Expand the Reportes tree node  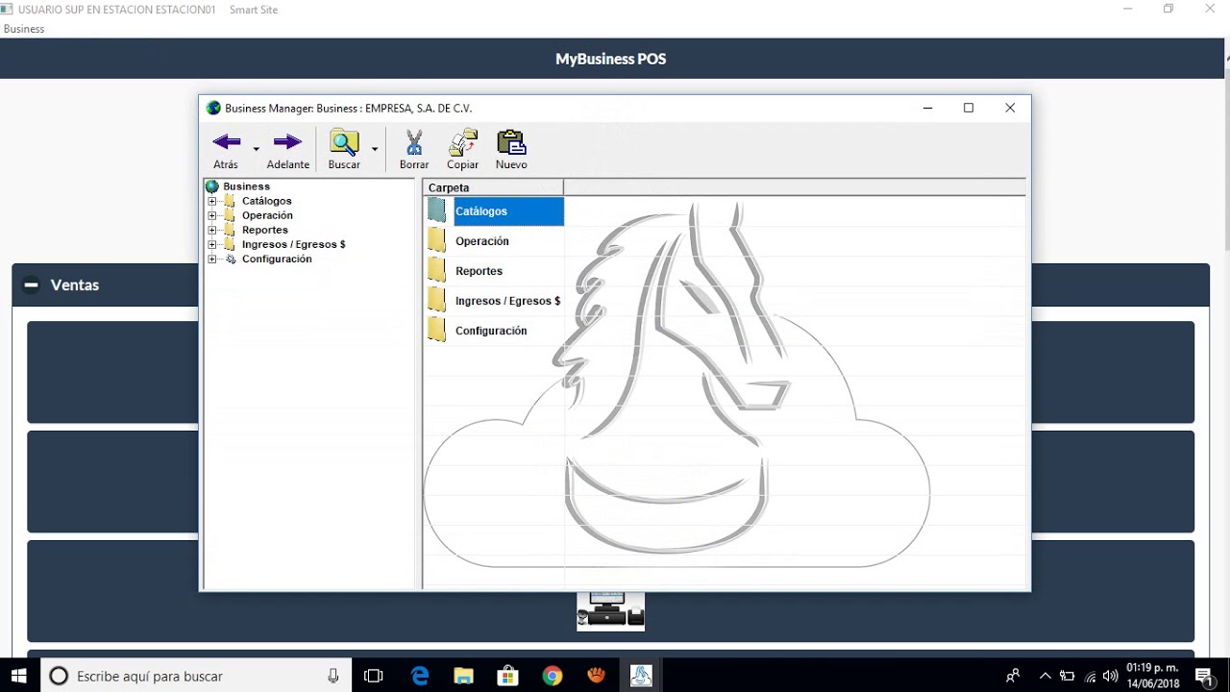(212, 230)
